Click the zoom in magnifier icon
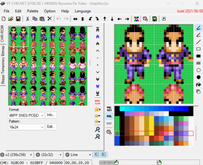The image size is (203, 165). [97, 130]
